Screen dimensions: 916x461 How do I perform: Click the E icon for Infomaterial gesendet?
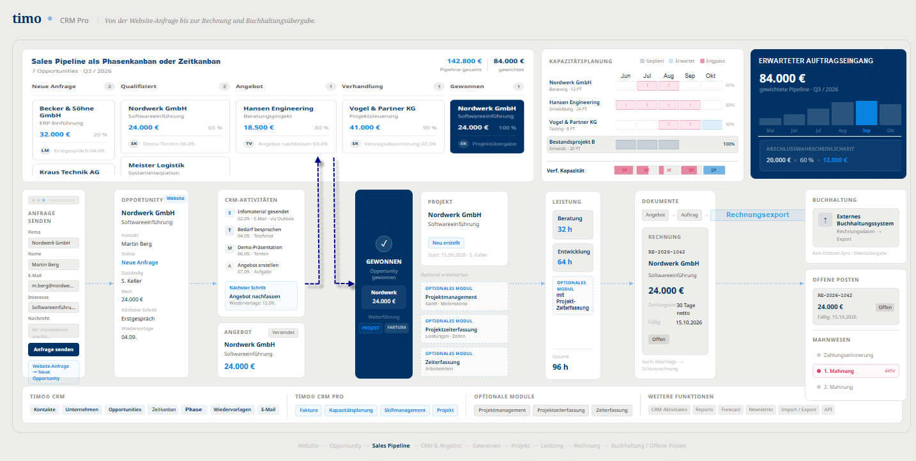point(230,213)
